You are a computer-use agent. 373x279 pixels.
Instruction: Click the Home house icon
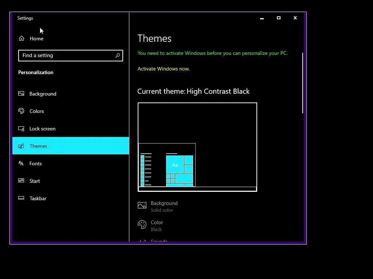[x=21, y=39]
